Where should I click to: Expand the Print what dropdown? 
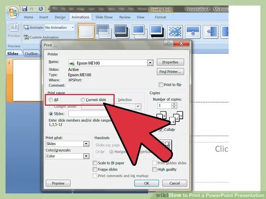86,144
